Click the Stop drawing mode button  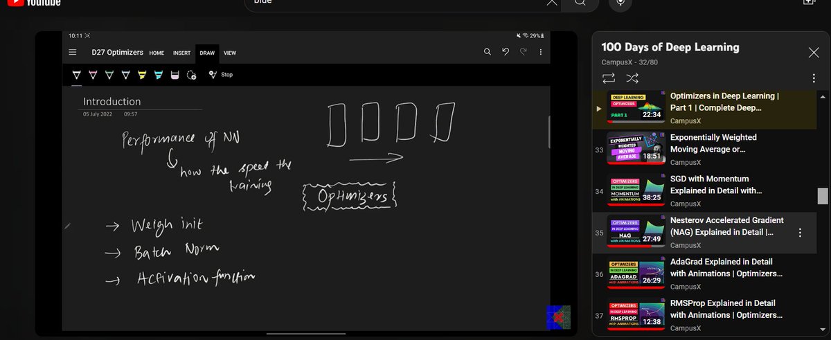[221, 74]
